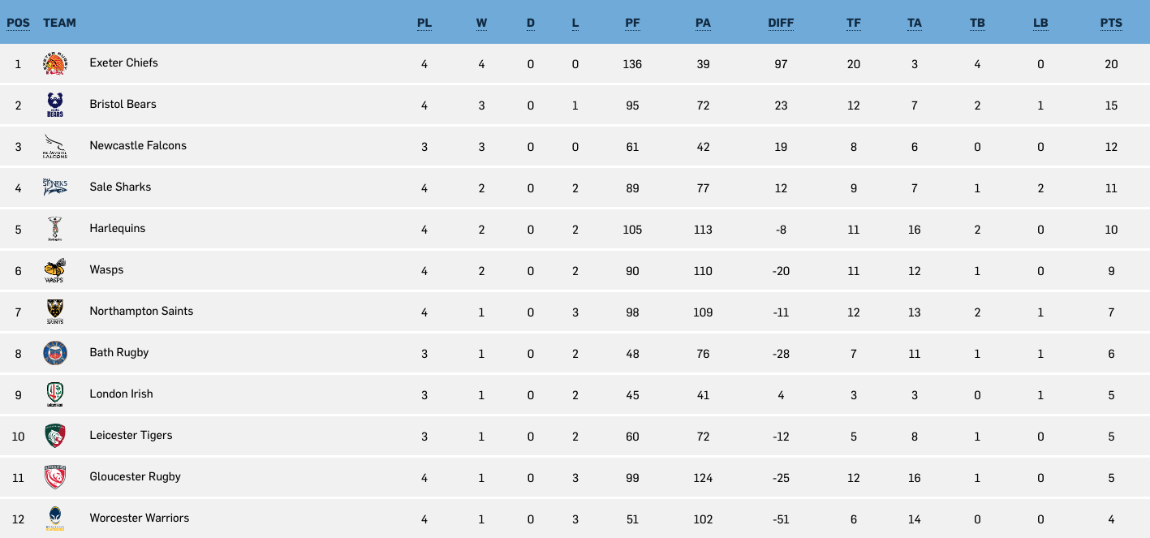Open the Exeter Chiefs team name link
The height and width of the screenshot is (538, 1150).
point(124,62)
